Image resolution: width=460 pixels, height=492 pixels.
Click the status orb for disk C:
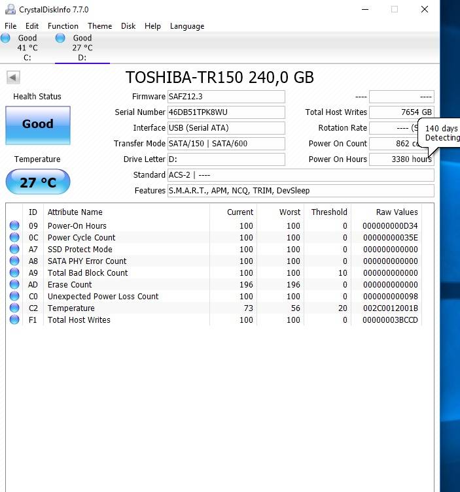coord(6,39)
